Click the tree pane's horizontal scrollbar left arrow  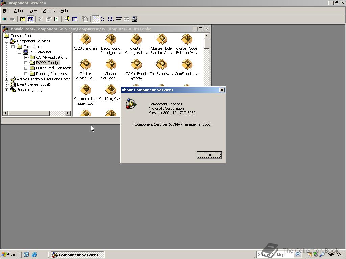point(5,113)
